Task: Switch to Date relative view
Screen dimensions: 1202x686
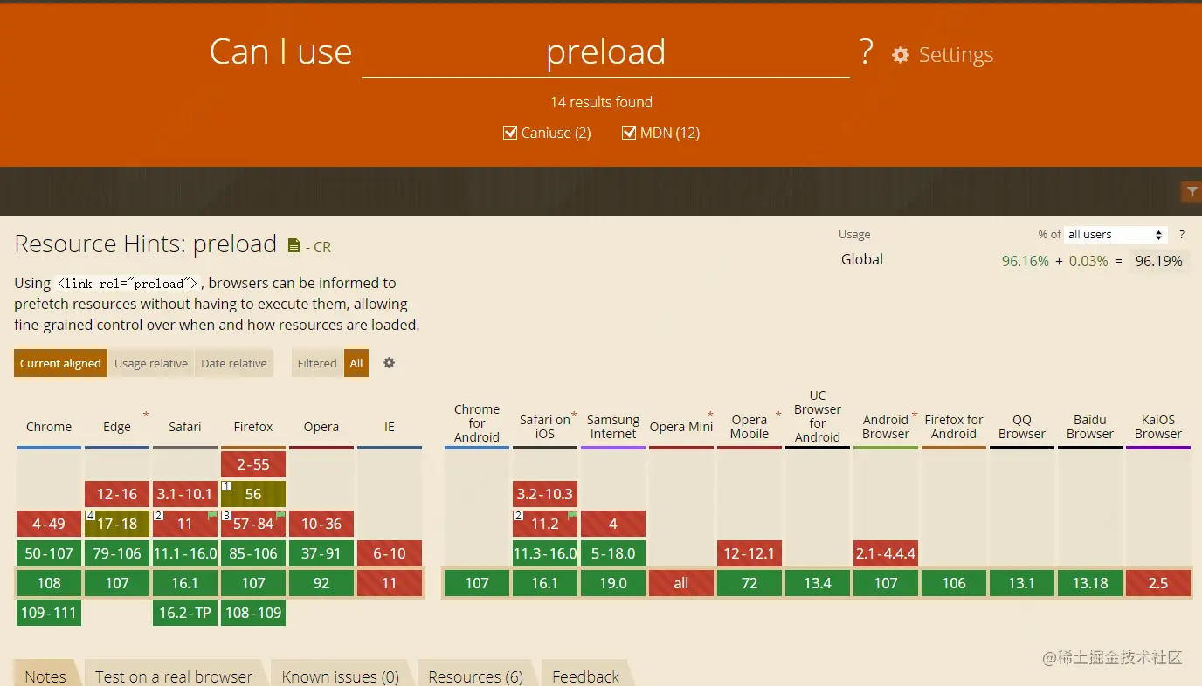Action: pyautogui.click(x=234, y=363)
